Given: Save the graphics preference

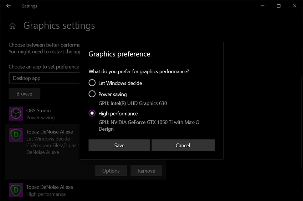Looking at the screenshot, I should (x=119, y=145).
